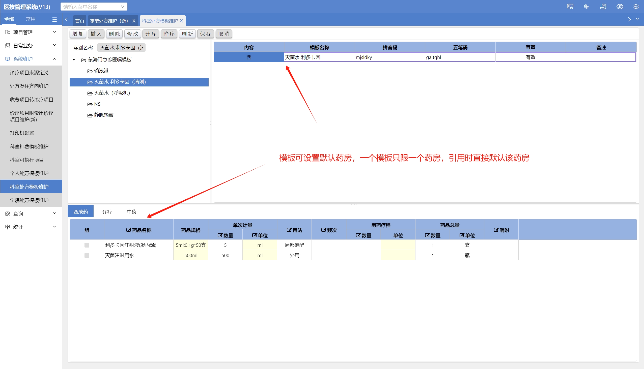The height and width of the screenshot is (369, 644).
Task: Click the receipt document icon in header
Action: [x=603, y=7]
